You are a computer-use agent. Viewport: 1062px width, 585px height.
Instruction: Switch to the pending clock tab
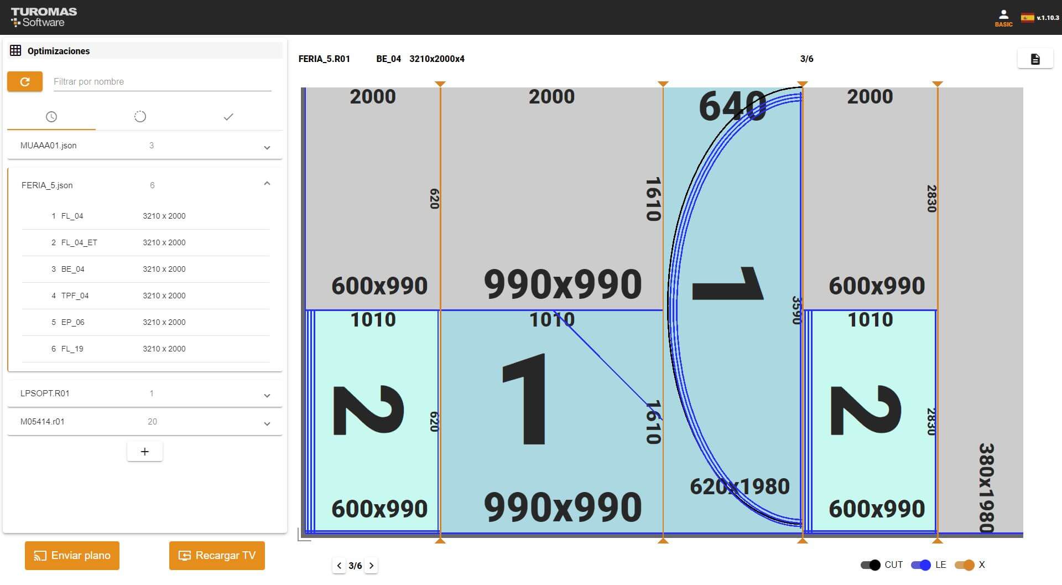pos(51,117)
